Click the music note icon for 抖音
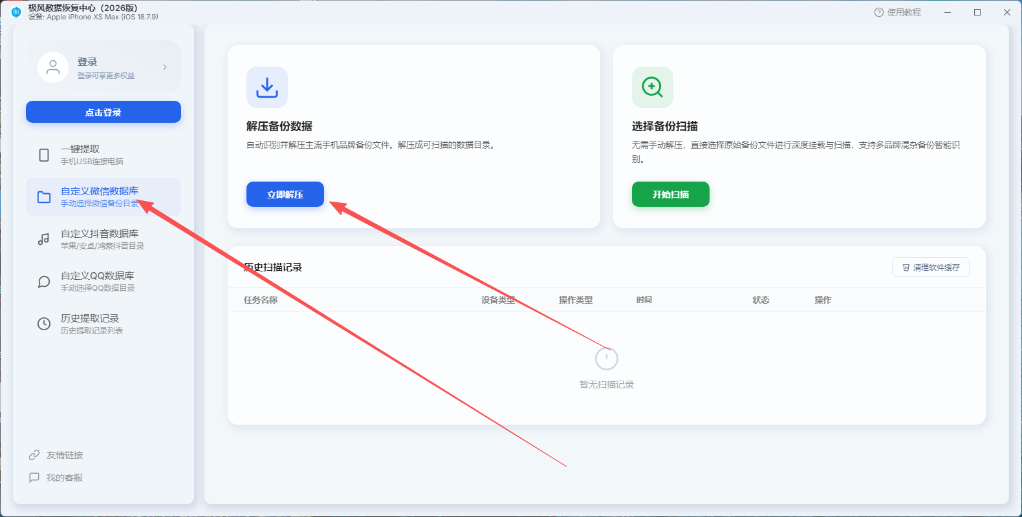Image resolution: width=1022 pixels, height=517 pixels. point(44,239)
